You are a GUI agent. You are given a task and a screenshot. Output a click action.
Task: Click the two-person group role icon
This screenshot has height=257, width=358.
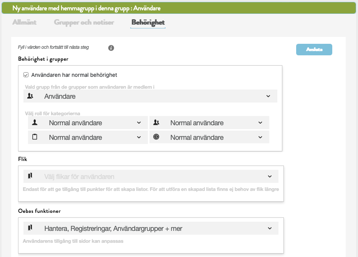[156, 123]
